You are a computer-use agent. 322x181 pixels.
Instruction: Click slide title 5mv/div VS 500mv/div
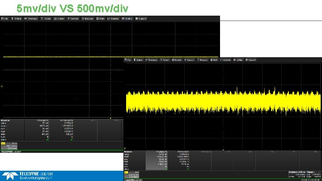point(72,8)
